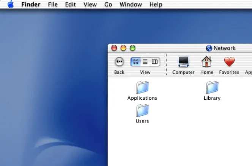Screen dimensions: 252x166
Task: Go to Computer via toolbar icon
Action: click(x=183, y=62)
